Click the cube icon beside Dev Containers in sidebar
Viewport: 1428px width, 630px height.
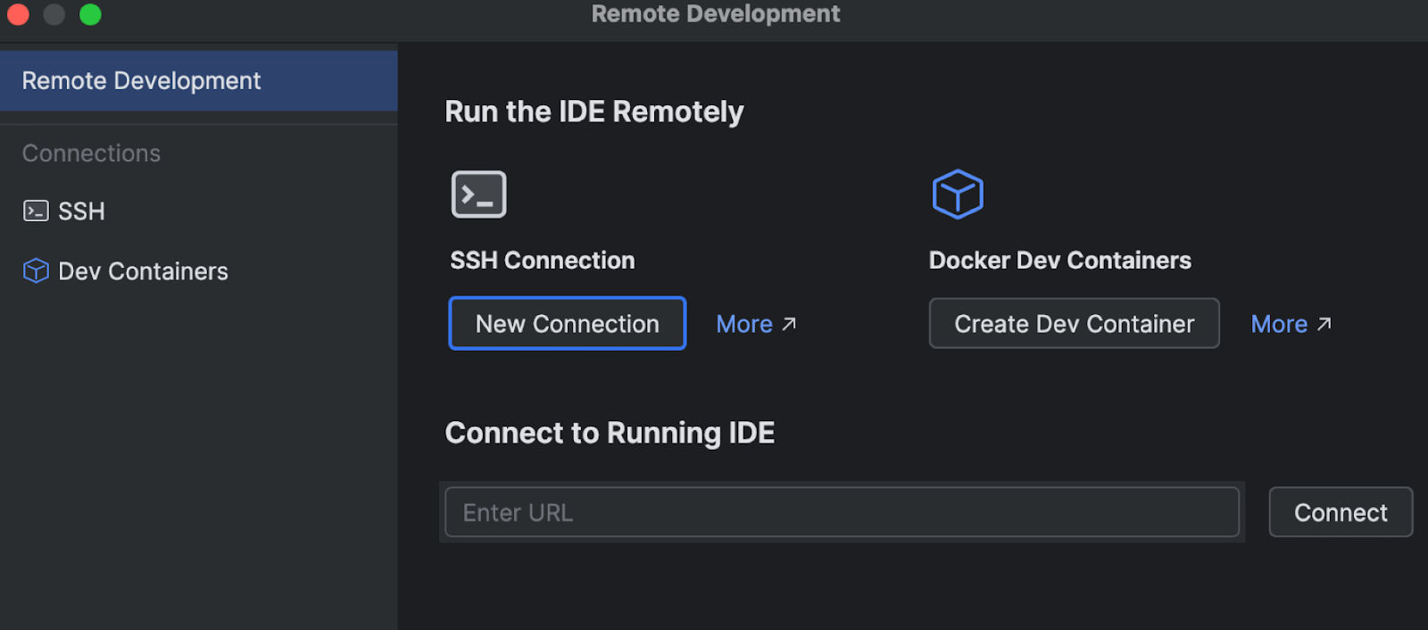pyautogui.click(x=36, y=271)
